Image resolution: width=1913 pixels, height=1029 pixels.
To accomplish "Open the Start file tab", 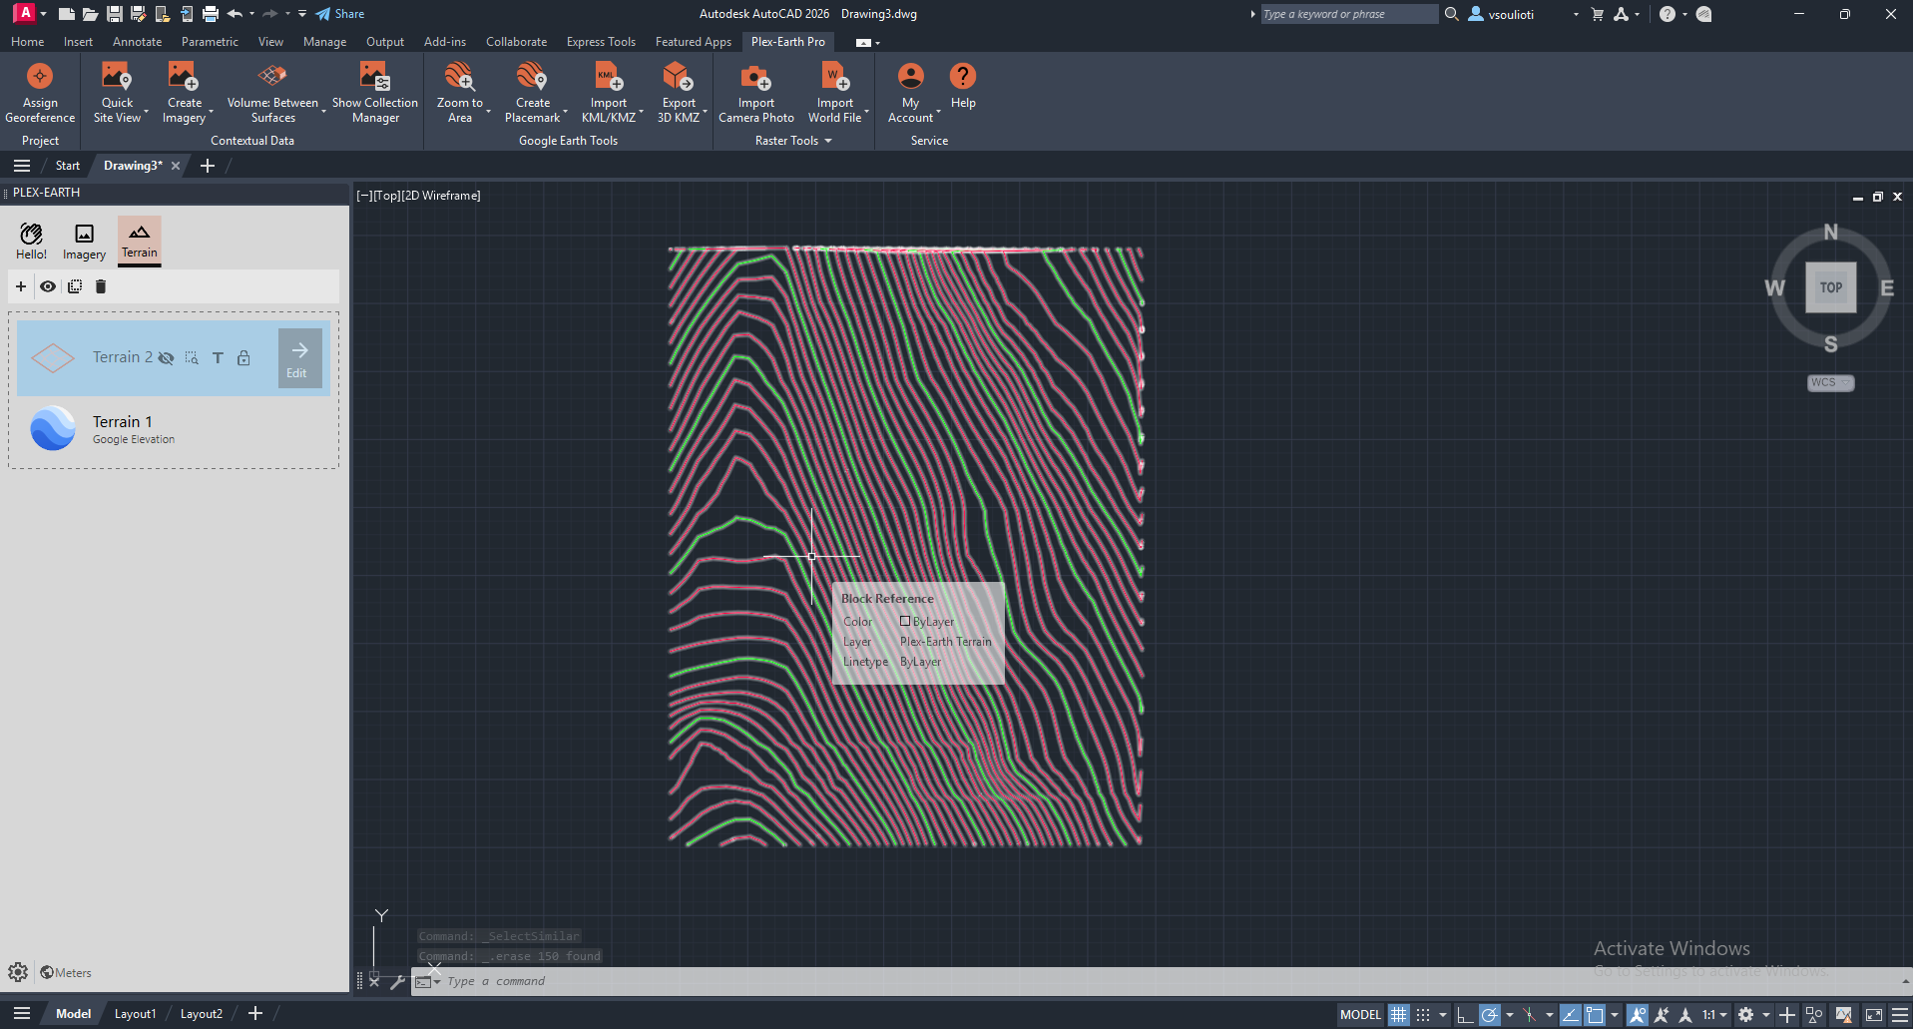I will point(67,166).
